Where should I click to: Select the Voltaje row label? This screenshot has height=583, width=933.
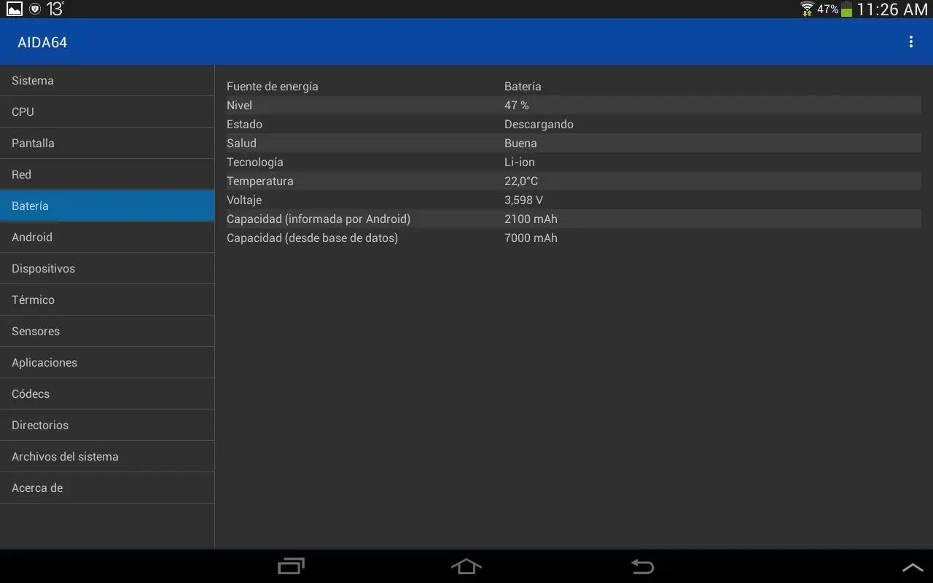(244, 200)
